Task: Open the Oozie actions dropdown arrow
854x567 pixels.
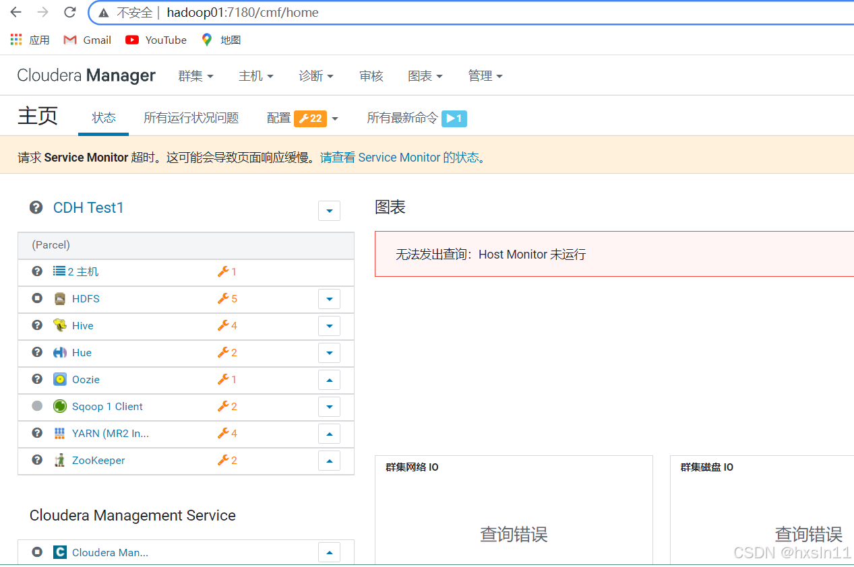Action: 329,380
